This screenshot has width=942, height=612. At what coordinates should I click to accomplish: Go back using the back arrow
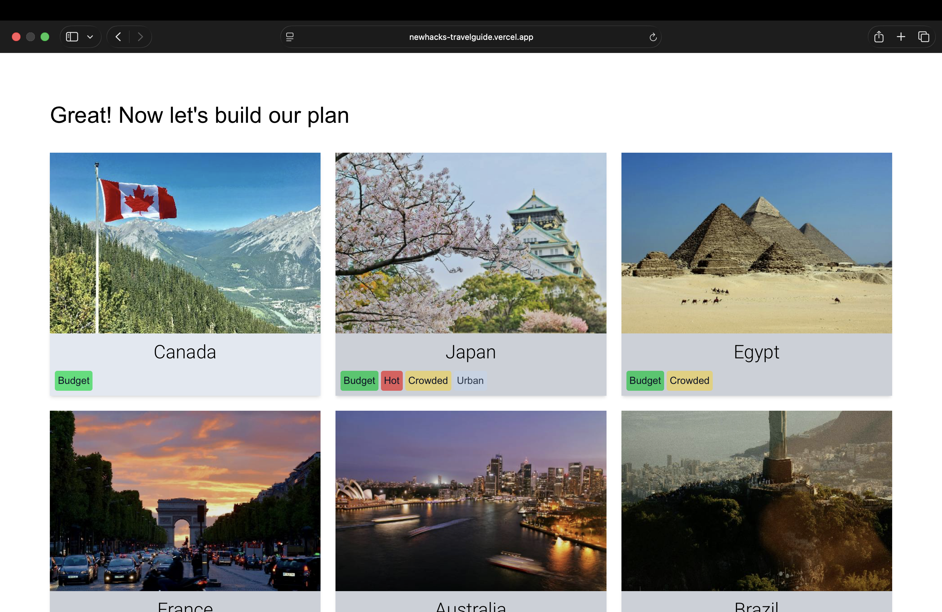pos(118,37)
